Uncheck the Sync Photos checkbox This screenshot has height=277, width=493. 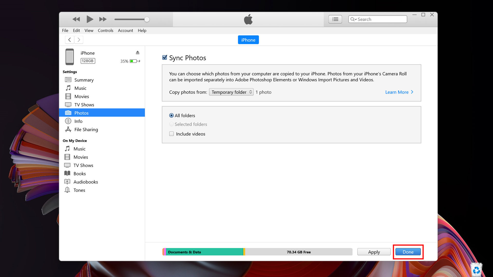165,57
